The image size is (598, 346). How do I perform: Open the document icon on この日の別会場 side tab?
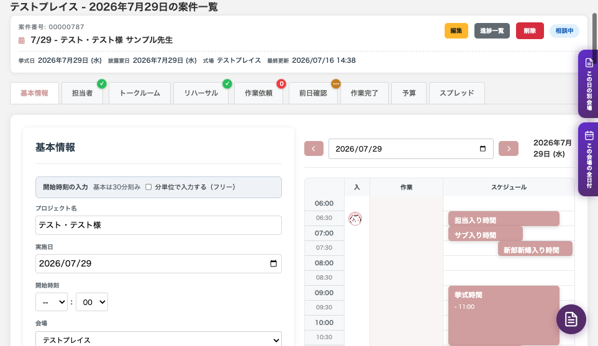point(589,63)
